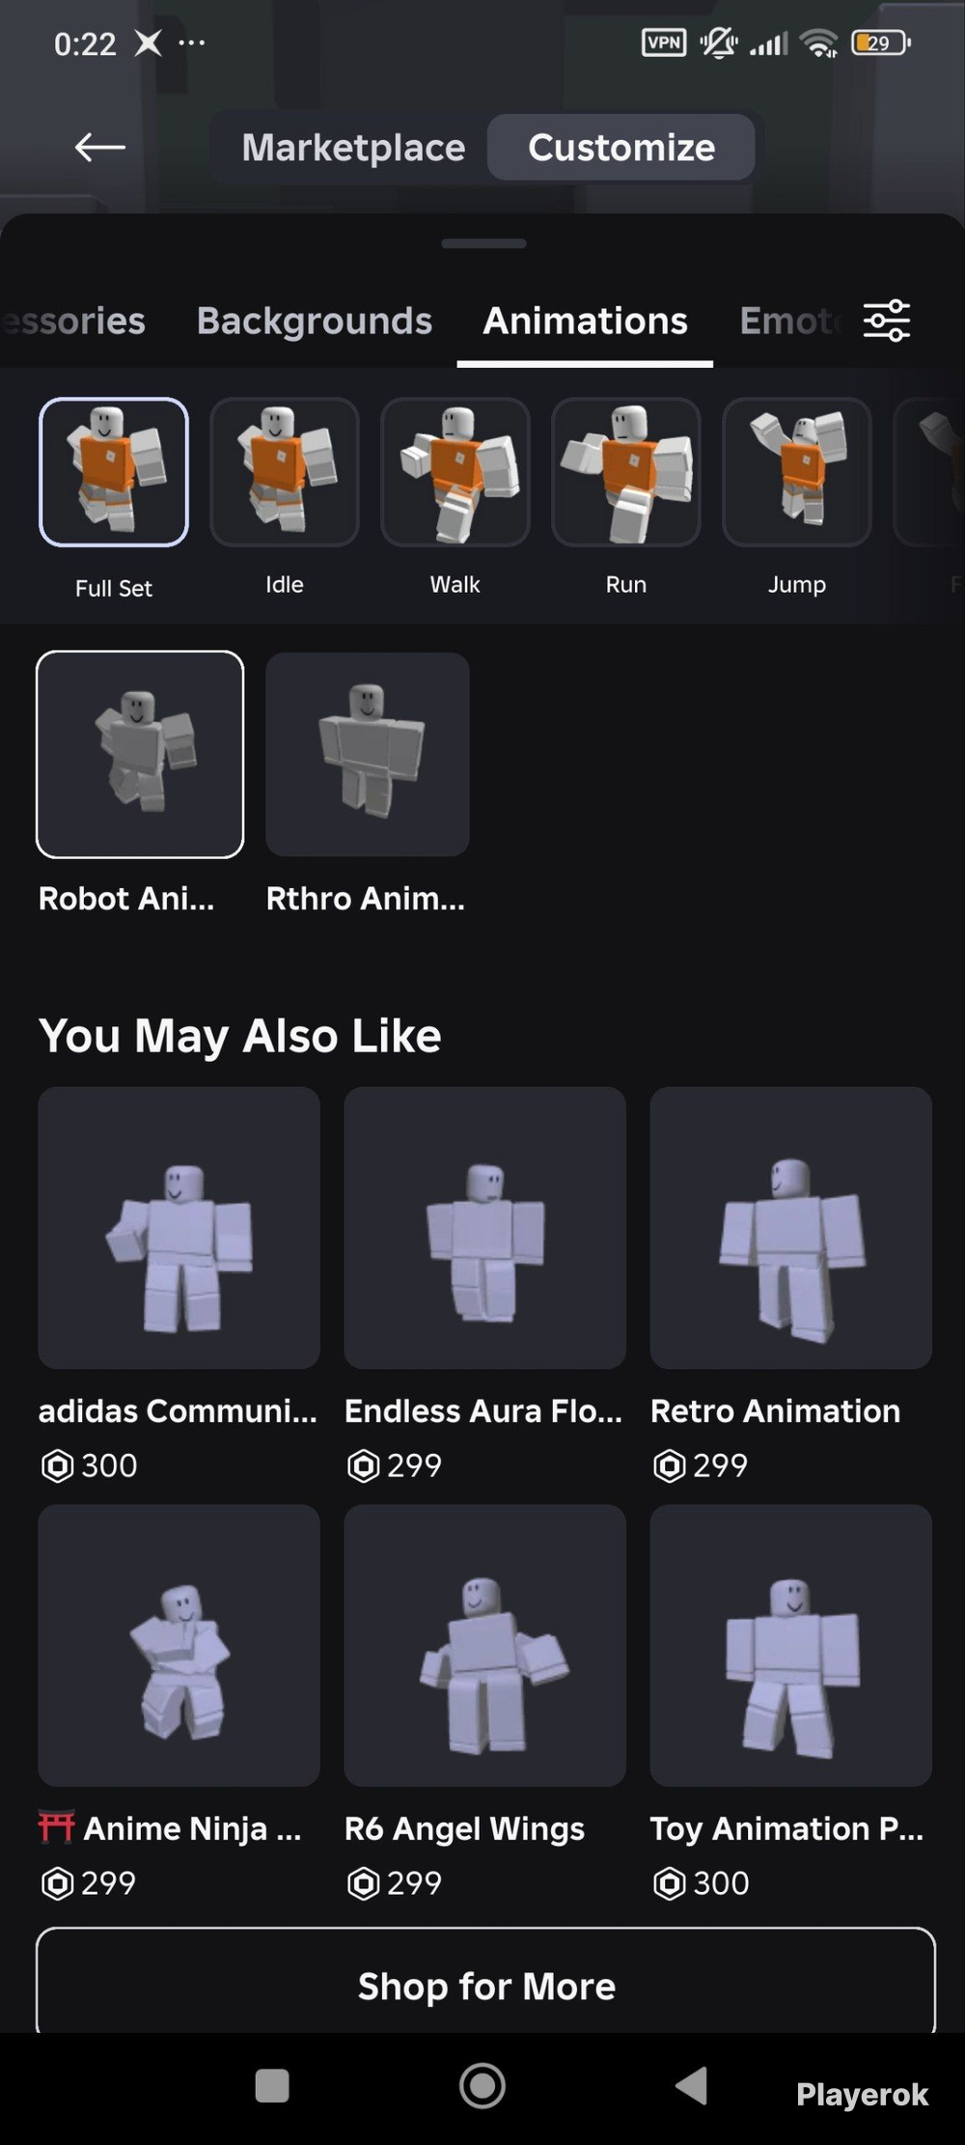Open the Retro Animation item

tap(791, 1228)
